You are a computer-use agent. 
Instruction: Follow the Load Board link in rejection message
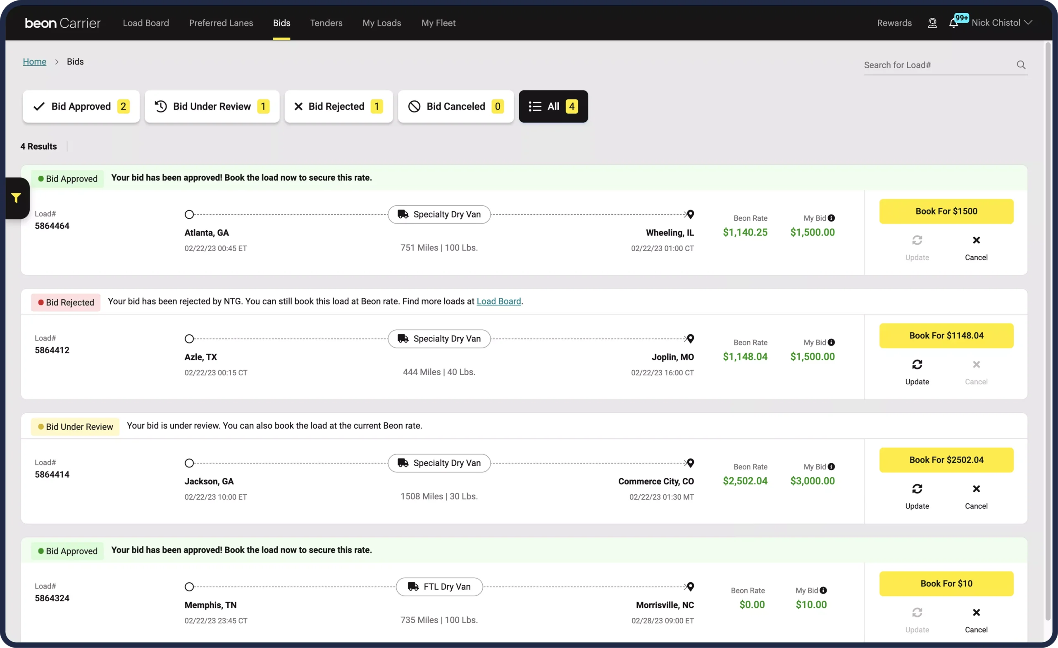(x=498, y=301)
